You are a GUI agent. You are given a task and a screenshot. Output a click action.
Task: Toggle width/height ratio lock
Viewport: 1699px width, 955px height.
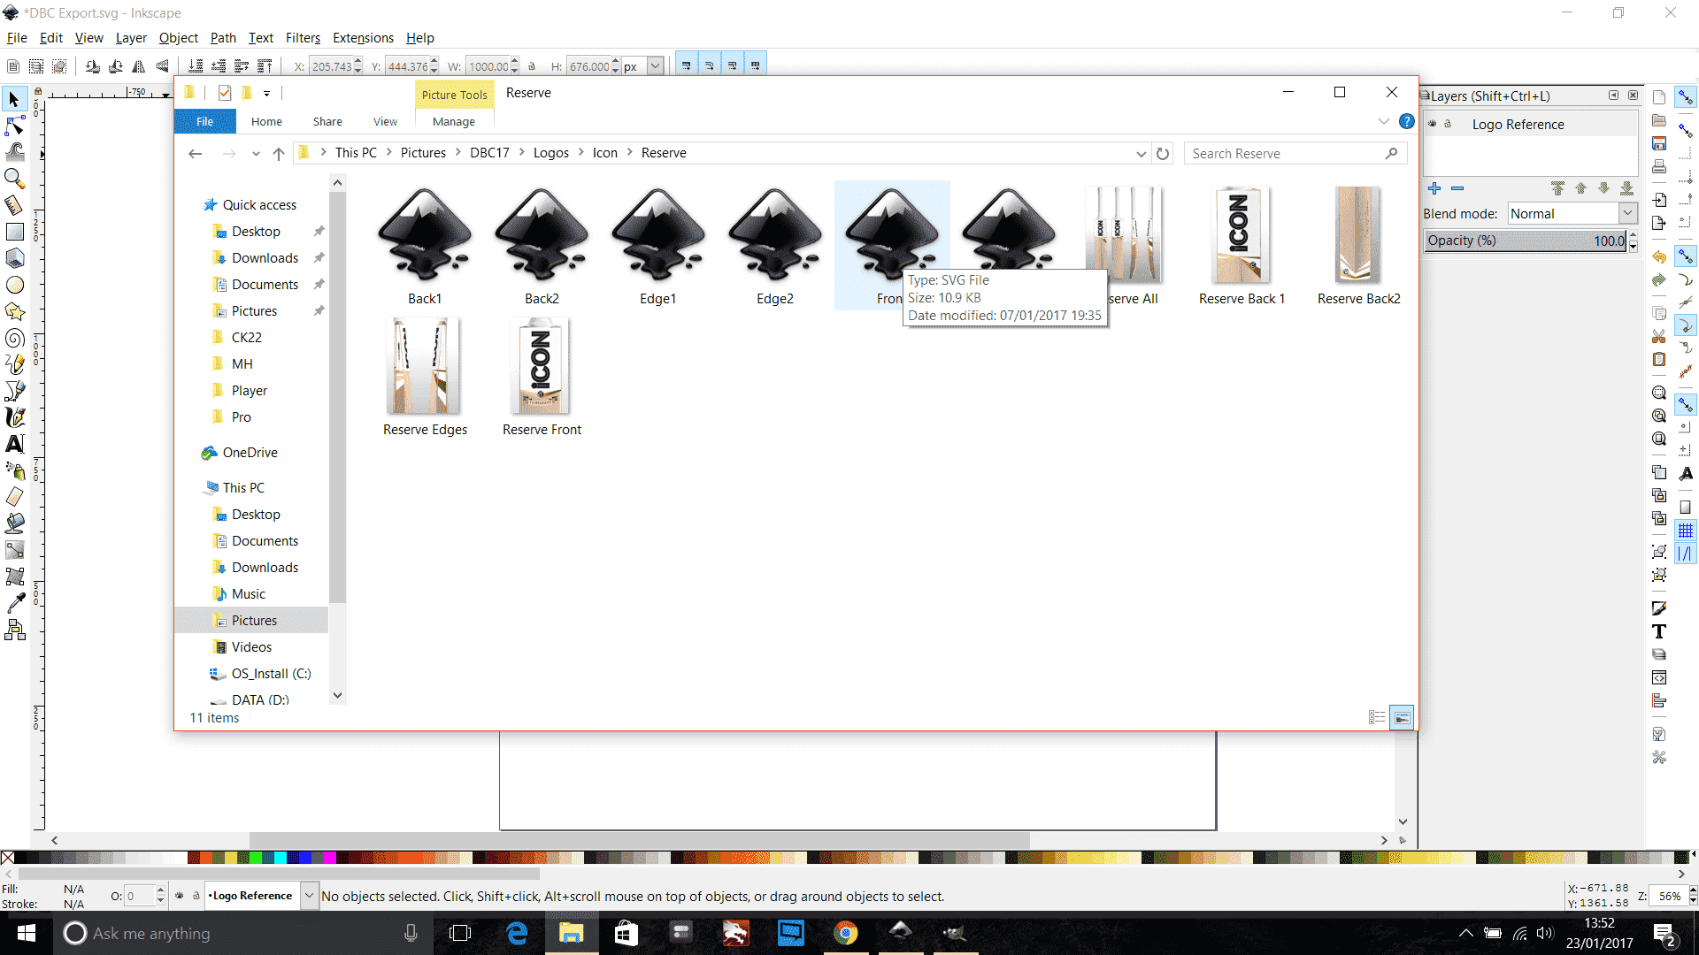[532, 66]
